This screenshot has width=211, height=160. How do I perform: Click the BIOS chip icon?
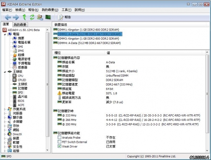pyautogui.click(x=15, y=101)
